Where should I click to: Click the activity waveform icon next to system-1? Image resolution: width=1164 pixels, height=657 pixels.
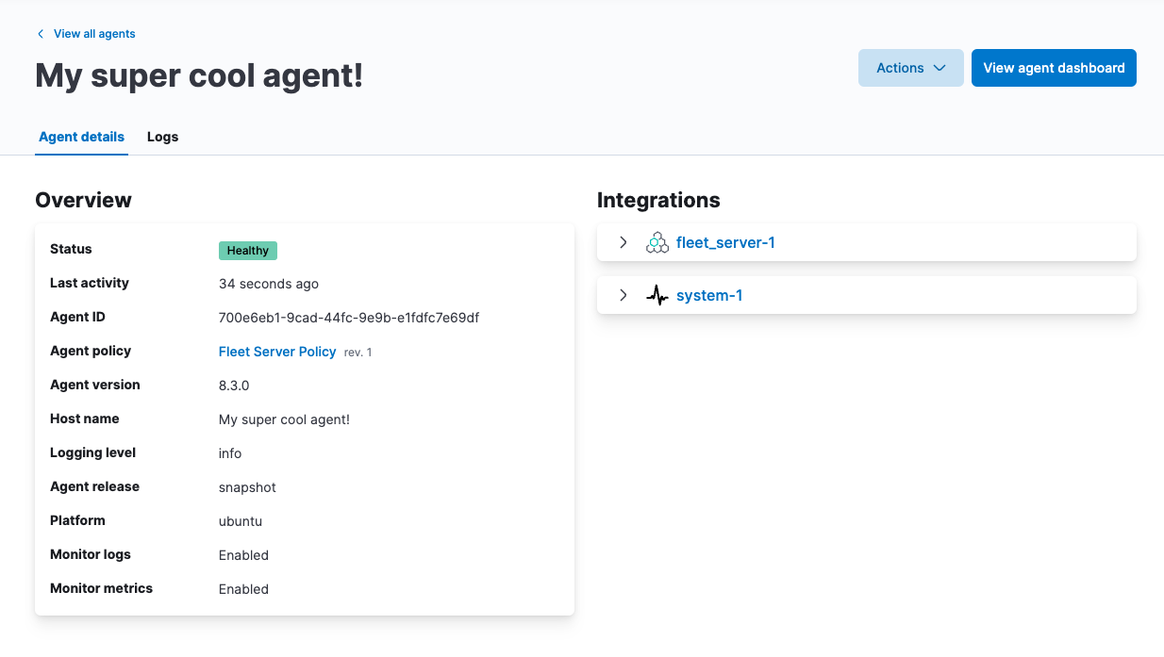tap(657, 295)
